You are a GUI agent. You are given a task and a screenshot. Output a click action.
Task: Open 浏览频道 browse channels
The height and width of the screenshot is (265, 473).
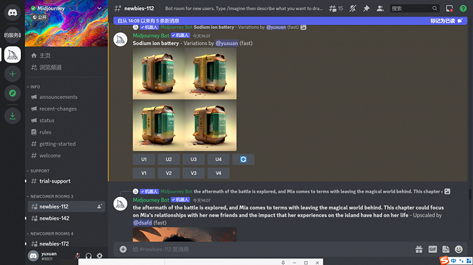(66, 67)
